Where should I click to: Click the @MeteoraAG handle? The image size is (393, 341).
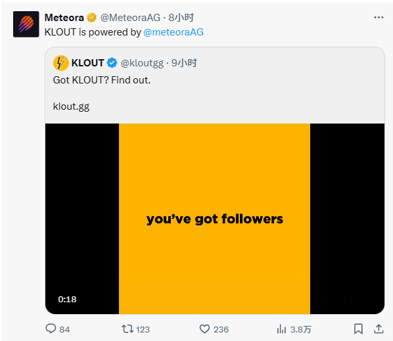(x=130, y=18)
